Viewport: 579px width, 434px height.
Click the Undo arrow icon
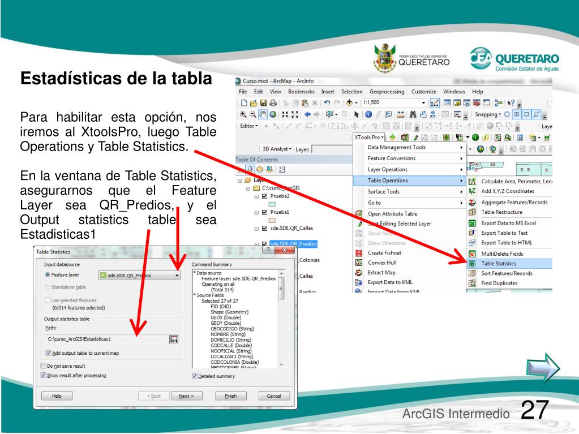tap(327, 102)
